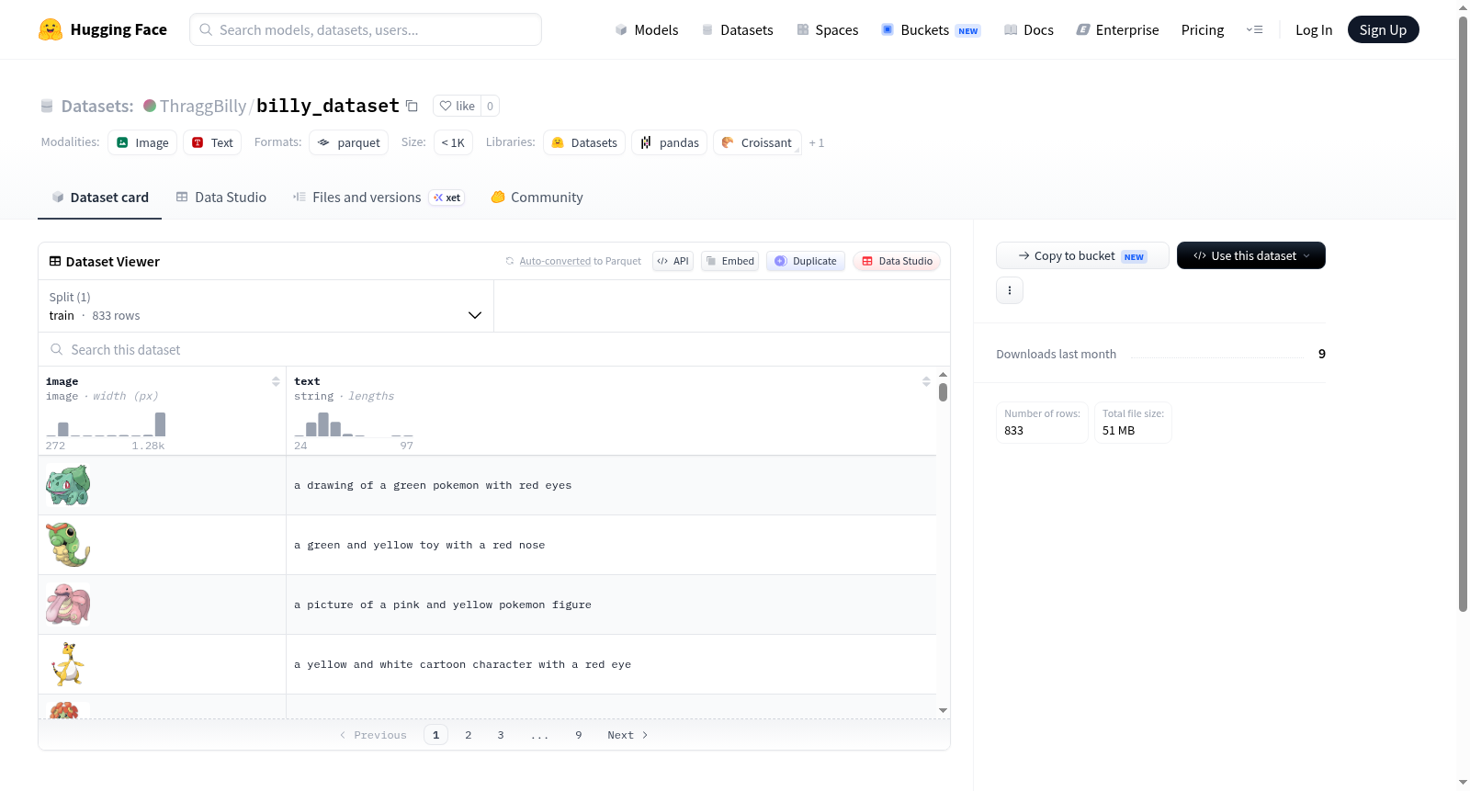Open the green pokemon thumbnail image
Image resolution: width=1470 pixels, height=791 pixels.
pos(68,485)
